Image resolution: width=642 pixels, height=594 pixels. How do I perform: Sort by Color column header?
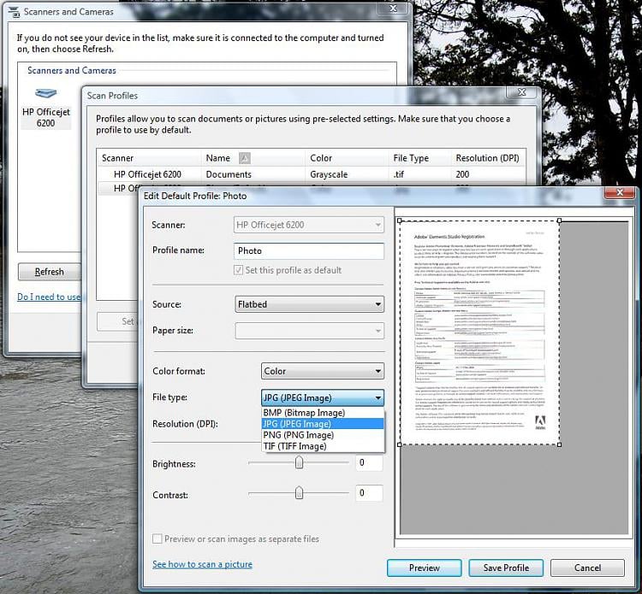[x=347, y=158]
